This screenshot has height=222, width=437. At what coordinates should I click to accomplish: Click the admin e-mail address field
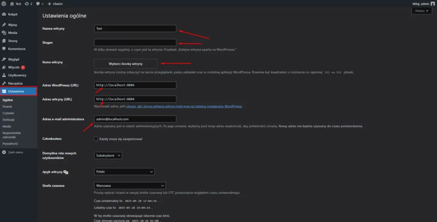135,119
